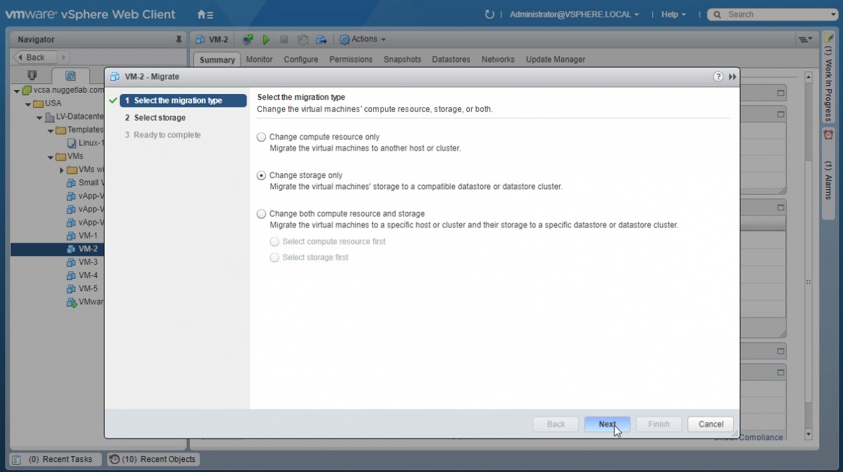Go to step 2 Select storage

pyautogui.click(x=160, y=118)
